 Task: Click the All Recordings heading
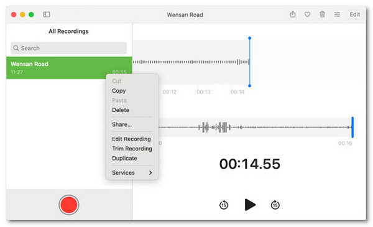(x=68, y=31)
